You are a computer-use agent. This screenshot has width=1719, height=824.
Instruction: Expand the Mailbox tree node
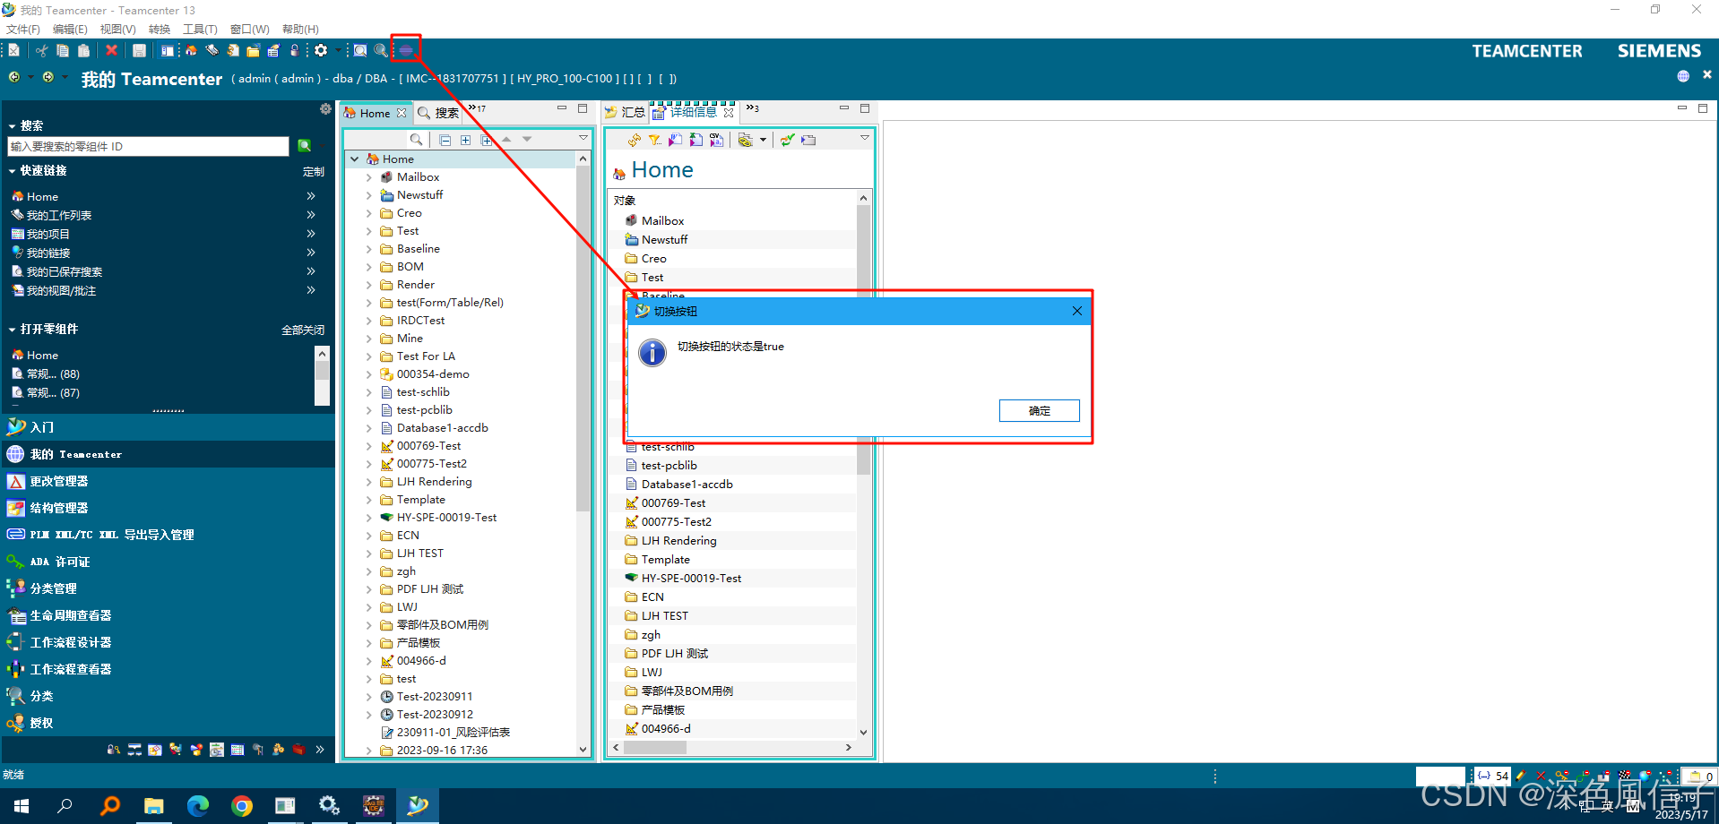369,177
